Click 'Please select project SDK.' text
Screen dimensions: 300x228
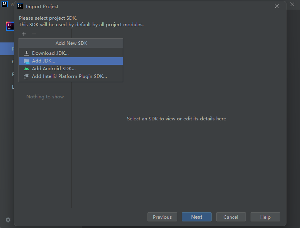coord(48,18)
